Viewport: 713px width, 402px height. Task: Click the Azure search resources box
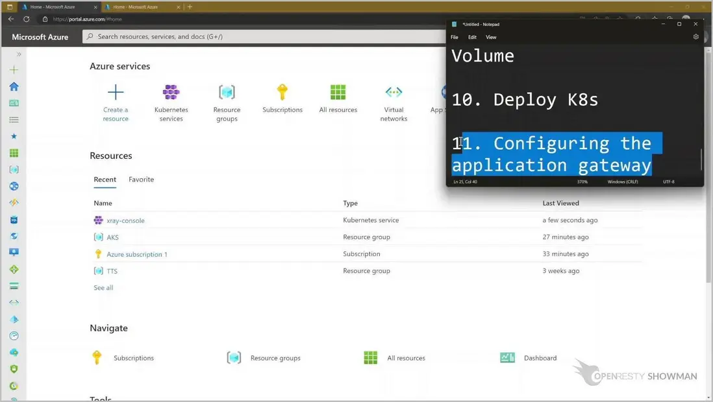[264, 36]
